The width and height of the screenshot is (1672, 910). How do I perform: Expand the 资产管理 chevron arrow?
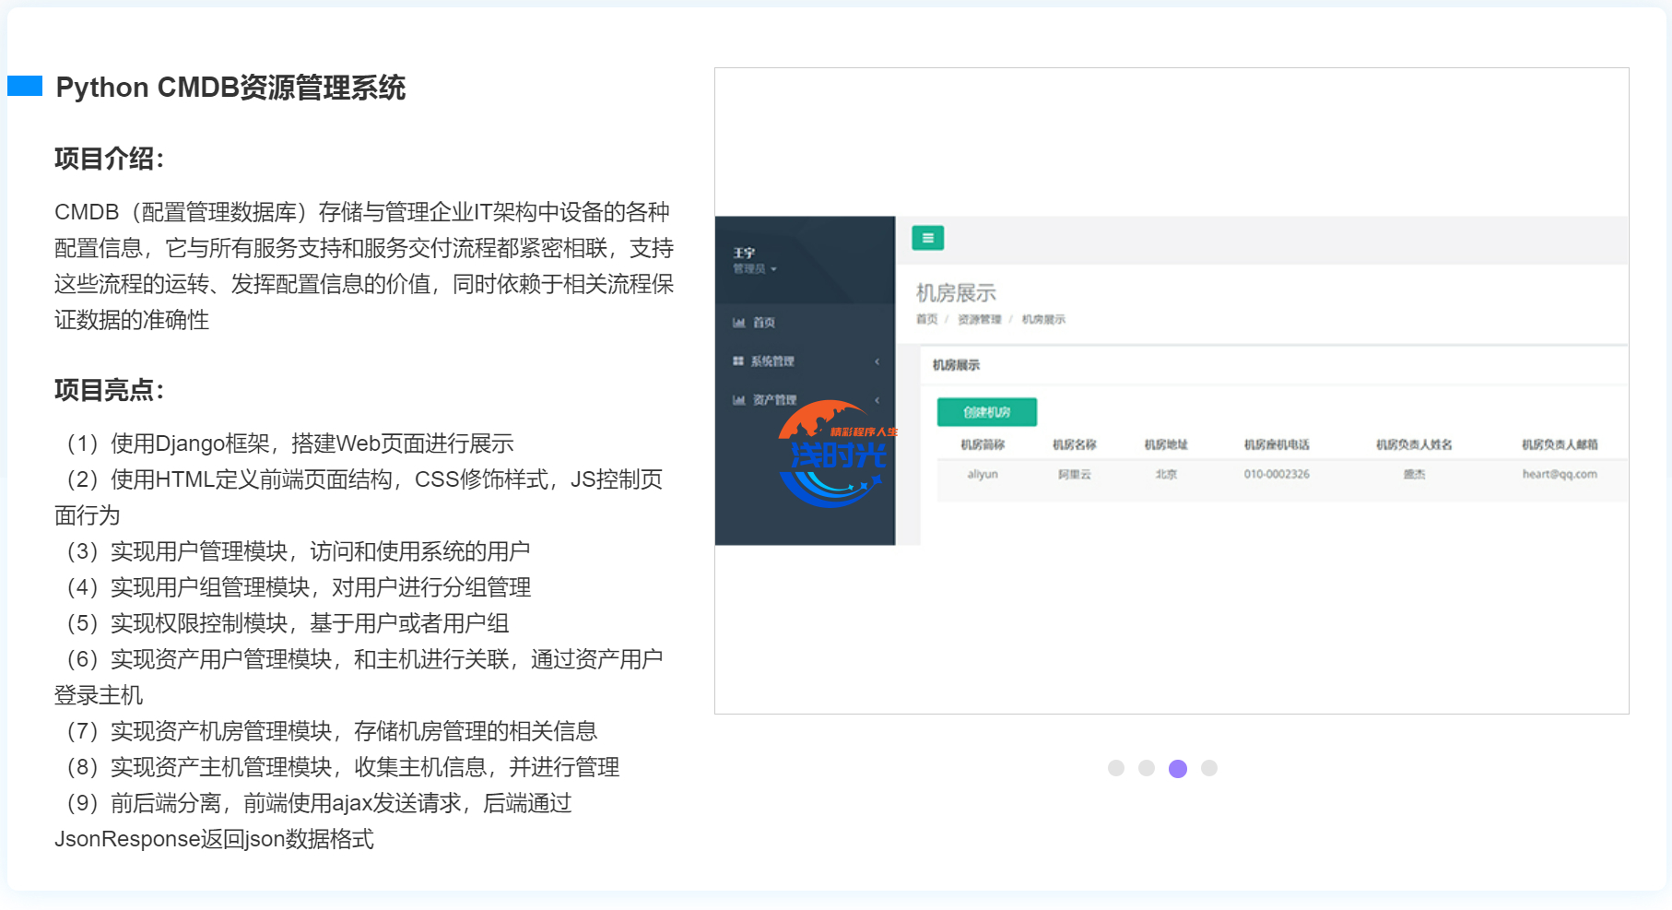(x=877, y=400)
